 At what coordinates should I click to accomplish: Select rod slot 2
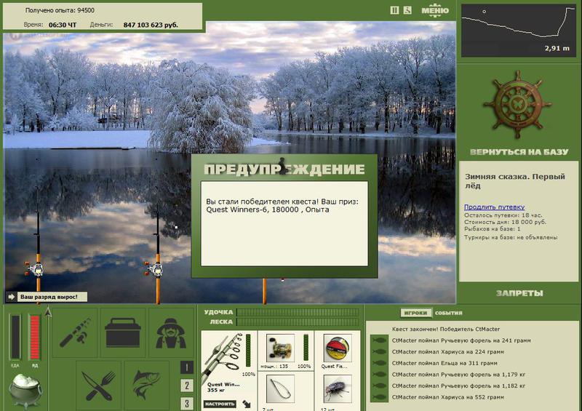187,386
